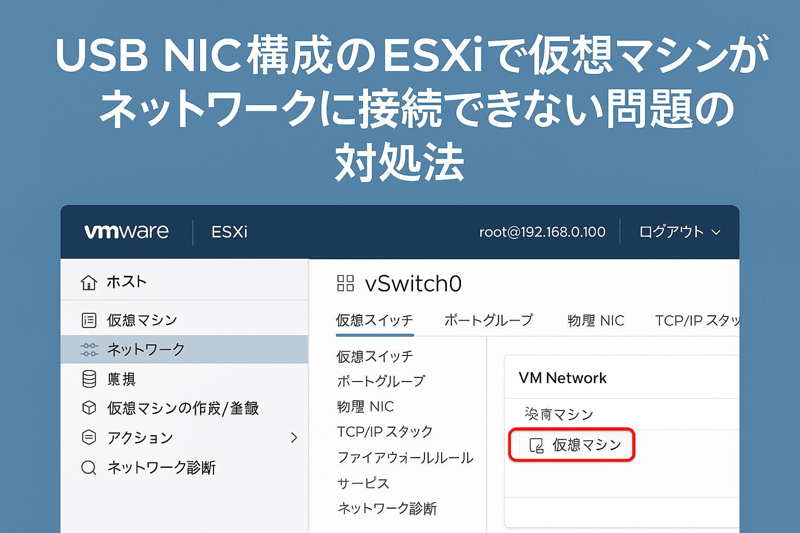This screenshot has width=800, height=533.
Task: Click the storage database cylinder icon
Action: (89, 379)
